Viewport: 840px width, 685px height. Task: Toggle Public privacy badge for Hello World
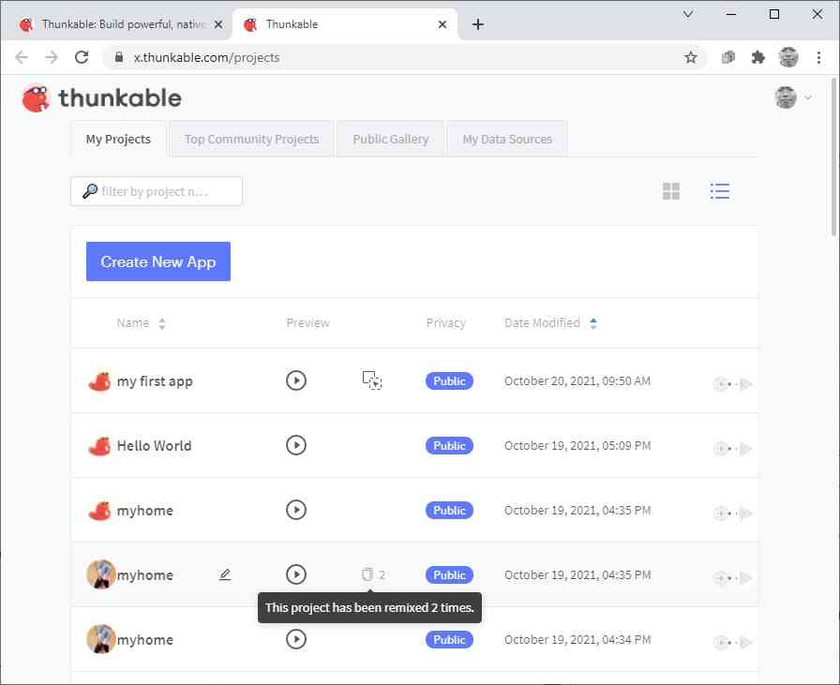449,446
